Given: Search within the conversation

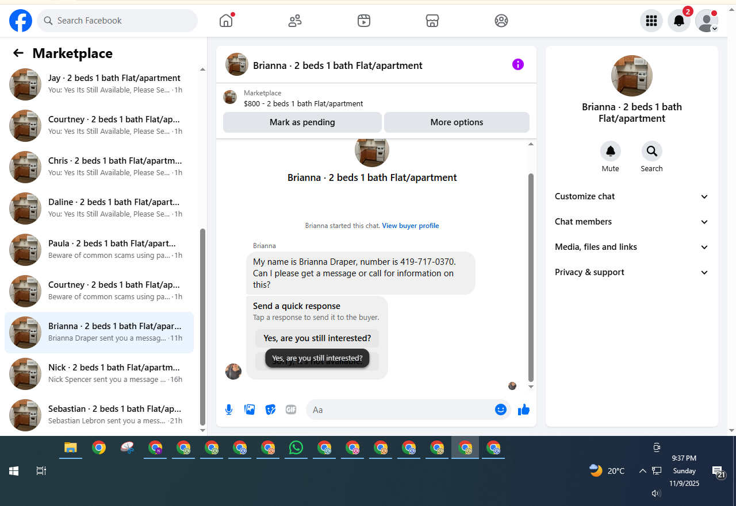Looking at the screenshot, I should pyautogui.click(x=652, y=151).
